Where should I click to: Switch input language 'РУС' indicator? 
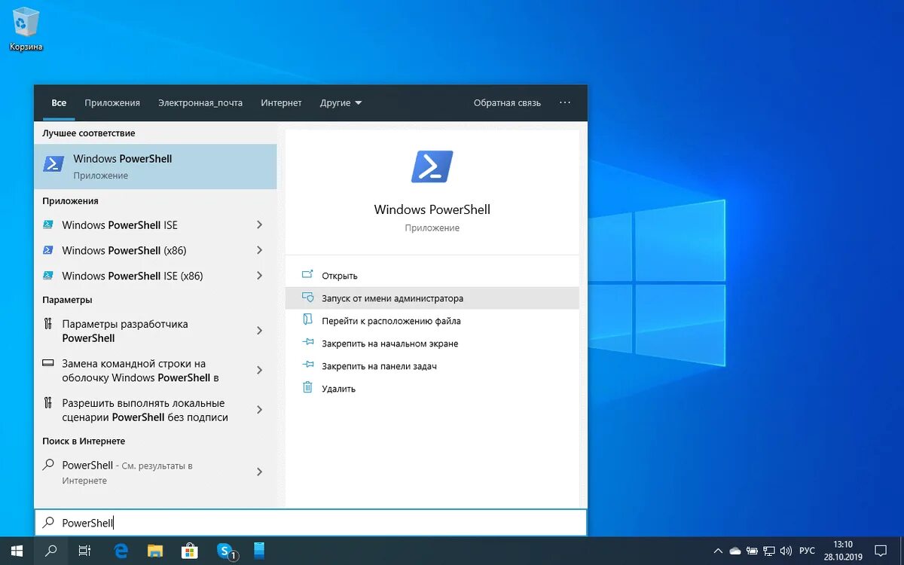pos(807,551)
